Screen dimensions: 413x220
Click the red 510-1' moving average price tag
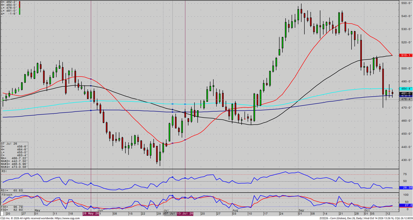click(406, 55)
